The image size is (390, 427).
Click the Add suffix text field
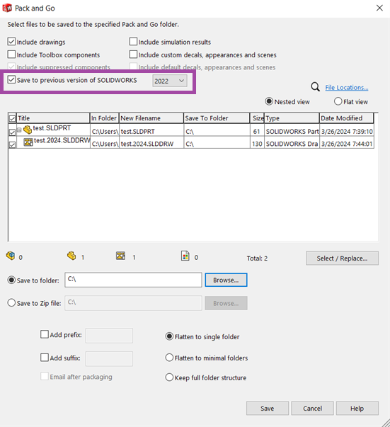(109, 358)
